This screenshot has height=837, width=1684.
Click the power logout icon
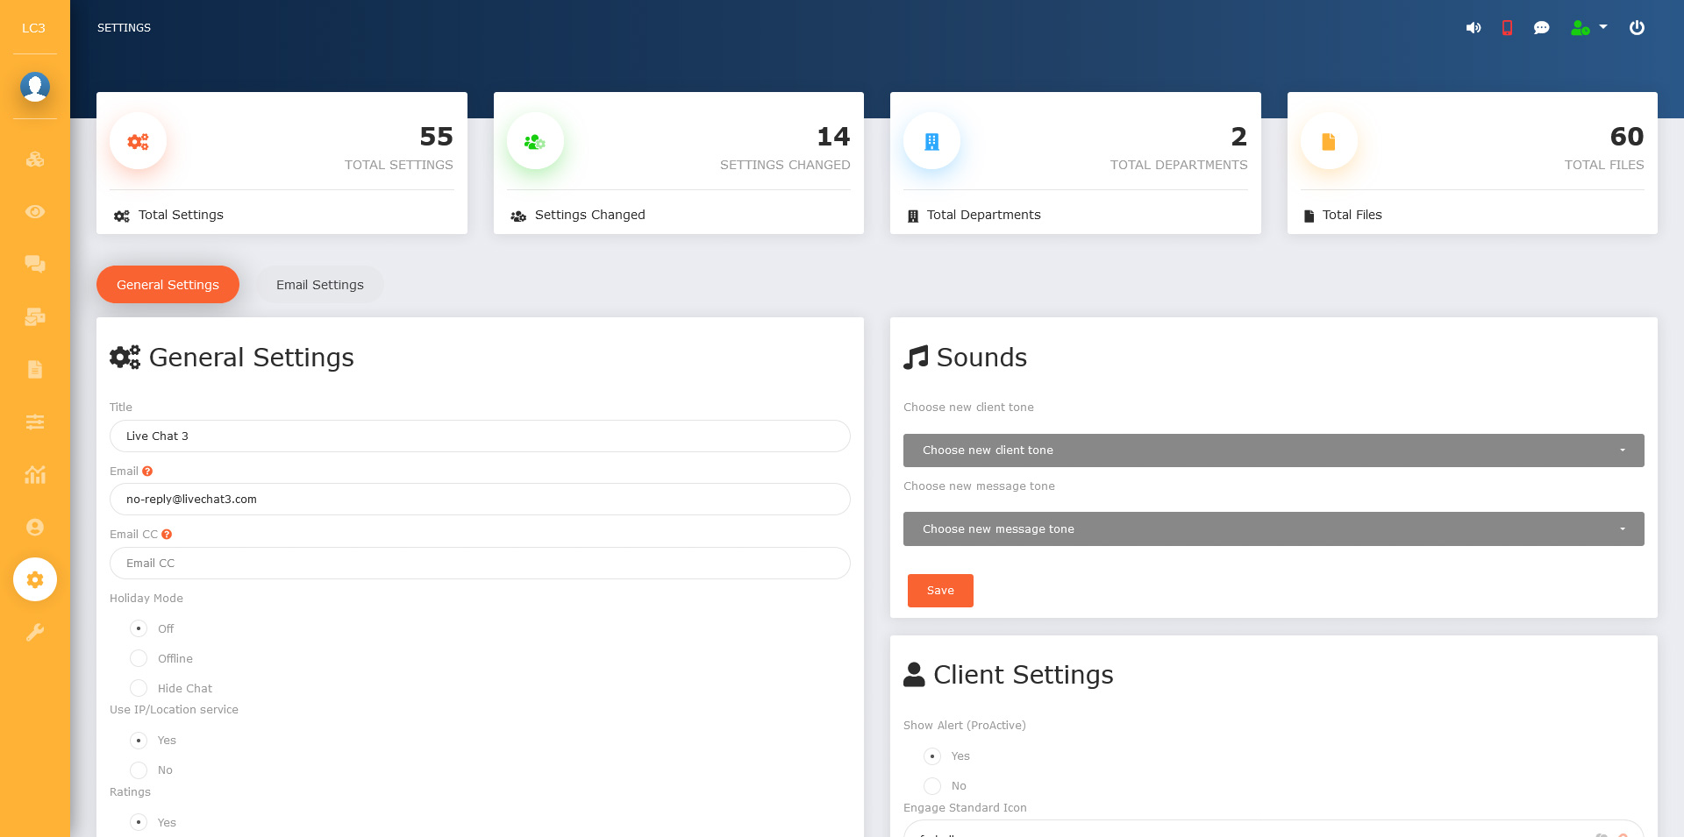(1637, 28)
